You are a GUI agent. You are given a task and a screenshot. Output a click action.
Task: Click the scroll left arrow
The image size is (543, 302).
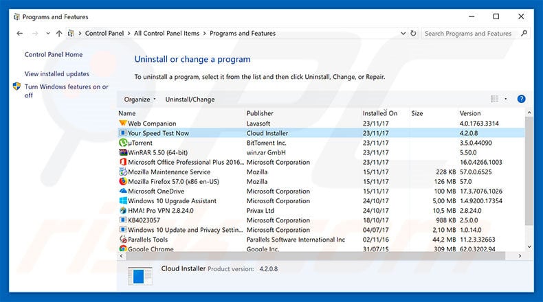point(121,255)
